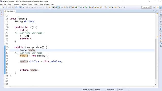
Task: Open the File menu
Action: pos(1,4)
